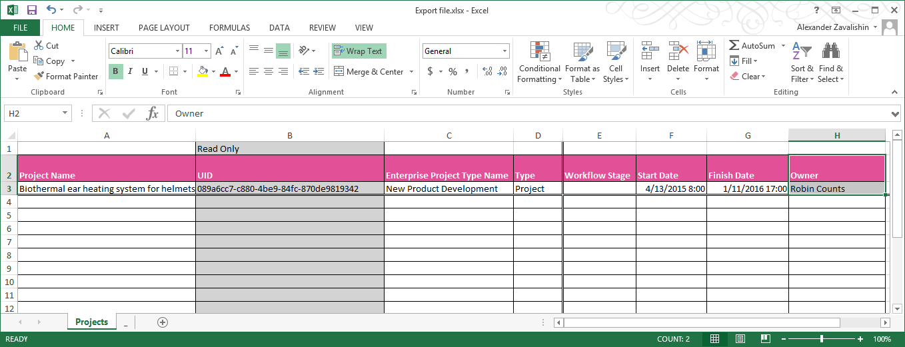Screen dimensions: 905x347
Task: Click the Save icon in quick access toolbar
Action: click(x=31, y=10)
